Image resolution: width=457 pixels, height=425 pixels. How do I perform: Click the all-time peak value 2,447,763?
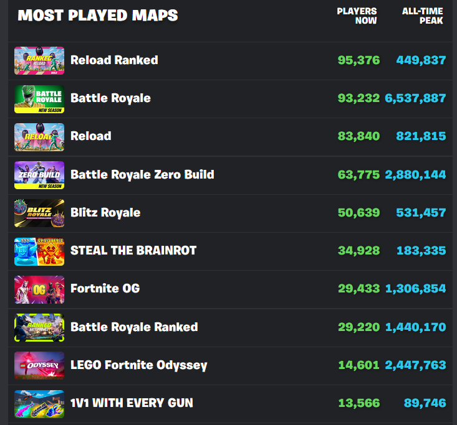click(416, 365)
